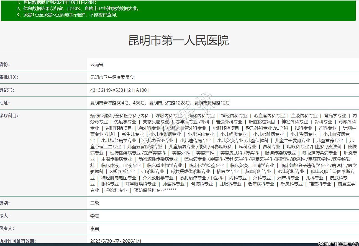Click the hospital level value 三级

click(94, 203)
